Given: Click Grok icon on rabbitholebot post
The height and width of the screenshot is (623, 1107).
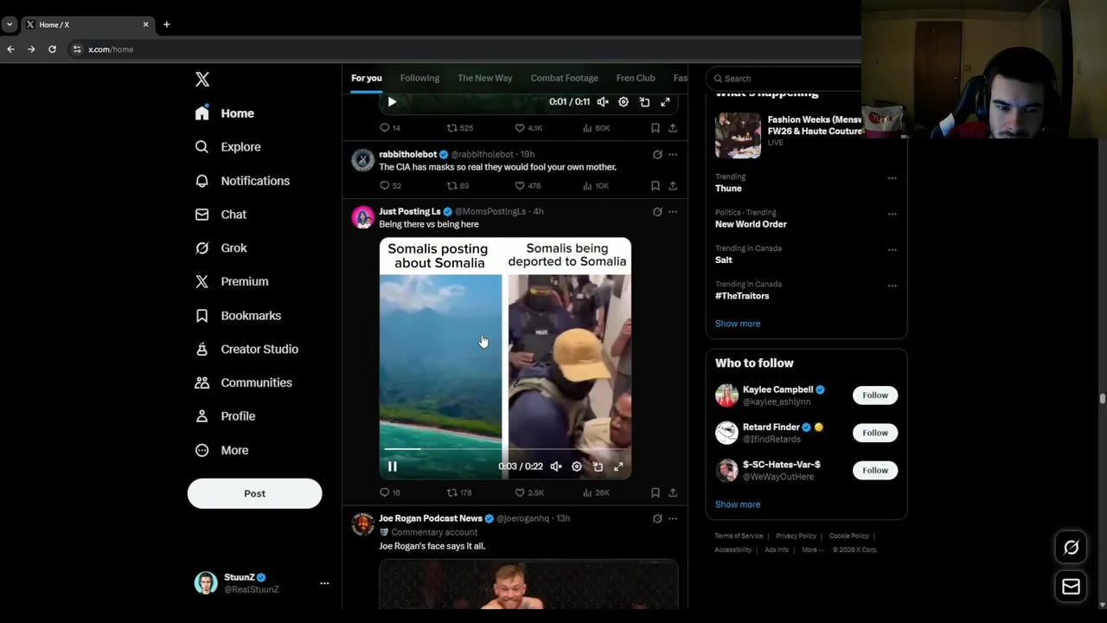Looking at the screenshot, I should pyautogui.click(x=657, y=155).
